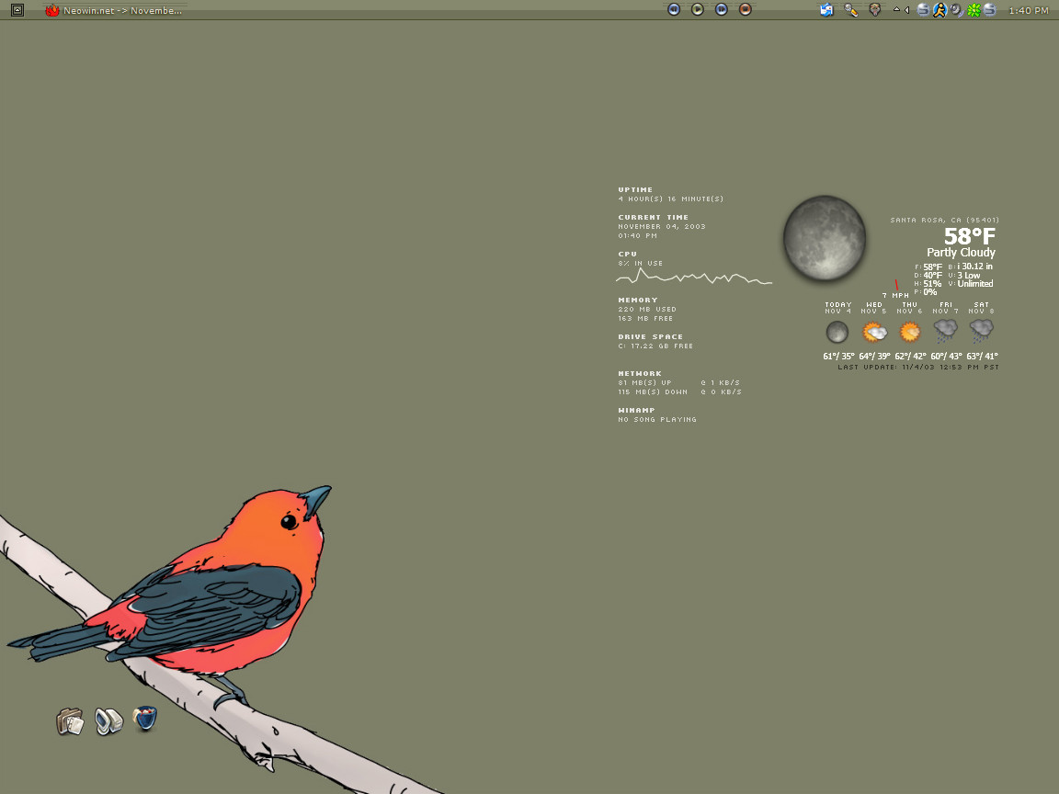Select Saturday's rain forecast icon
The image size is (1059, 794).
coord(982,332)
